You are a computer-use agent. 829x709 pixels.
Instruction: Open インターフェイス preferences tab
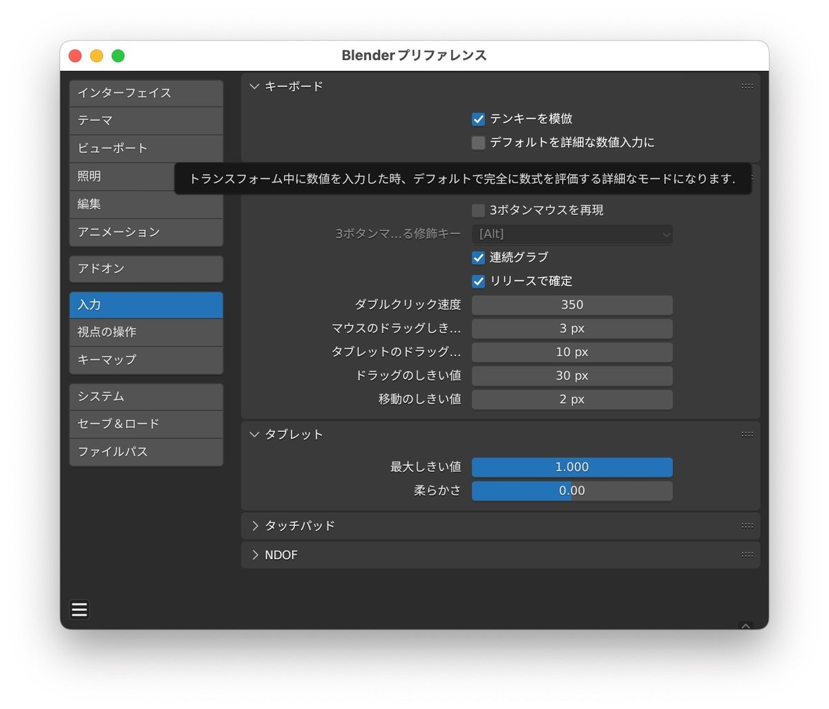[x=146, y=93]
